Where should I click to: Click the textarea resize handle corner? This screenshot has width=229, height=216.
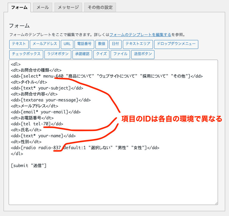coord(216,203)
